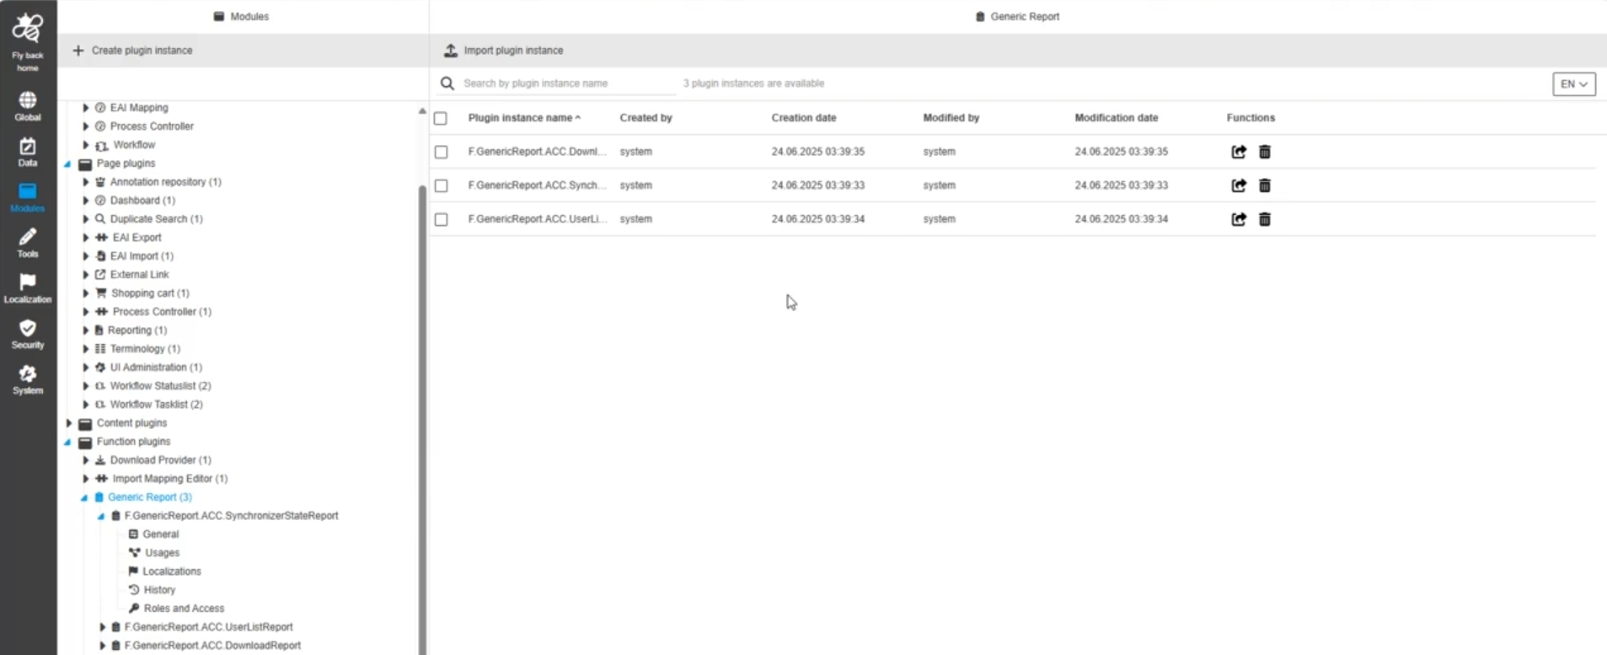Screen dimensions: 1607x655
Task: Export the first F.GenericReport.ACC.Downl plugin instance
Action: (x=1238, y=152)
